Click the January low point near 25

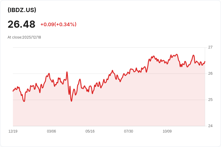click(24, 101)
